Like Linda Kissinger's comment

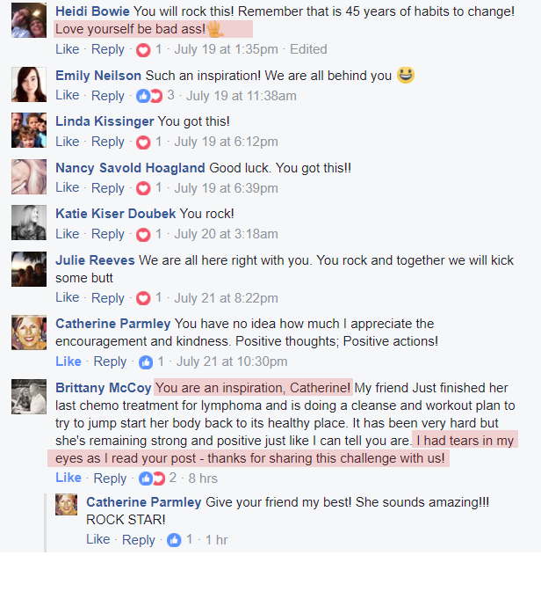67,142
